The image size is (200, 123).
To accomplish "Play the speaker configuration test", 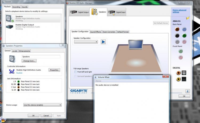I will click(103, 42).
